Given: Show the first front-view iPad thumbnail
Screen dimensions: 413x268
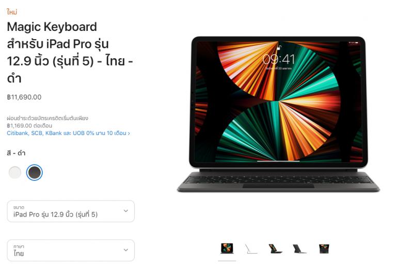Looking at the screenshot, I should (227, 248).
